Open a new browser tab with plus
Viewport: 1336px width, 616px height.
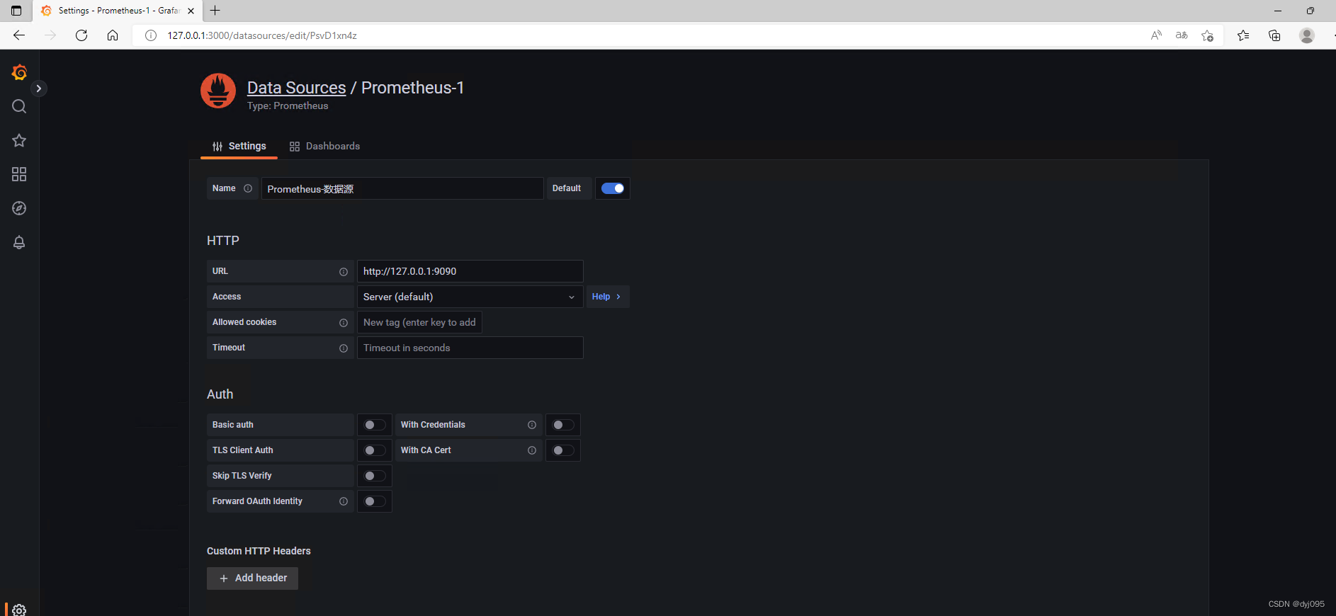(215, 11)
